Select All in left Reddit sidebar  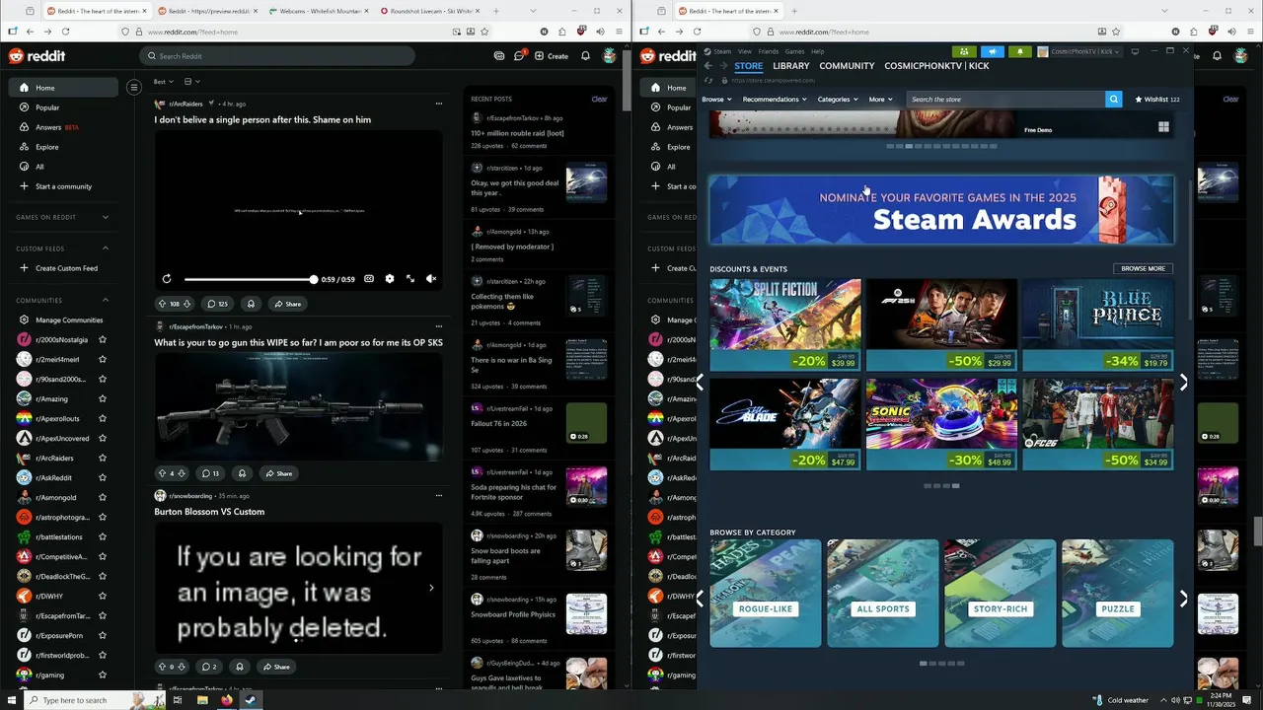pos(63,167)
